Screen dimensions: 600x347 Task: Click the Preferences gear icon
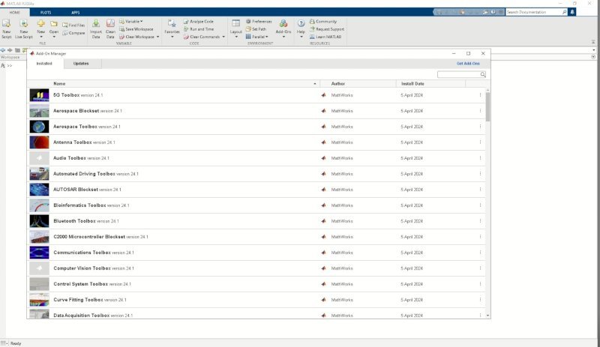coord(248,22)
